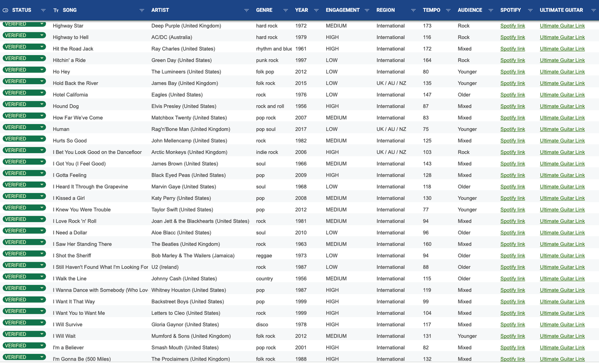Image resolution: width=599 pixels, height=363 pixels.
Task: Open the SPOTIFY column filter menu icon
Action: pos(530,10)
